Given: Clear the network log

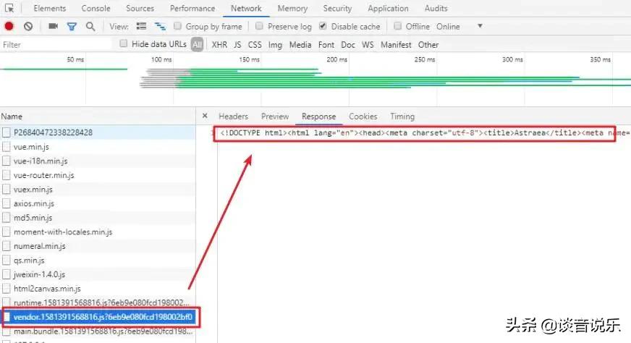Looking at the screenshot, I should click(27, 26).
